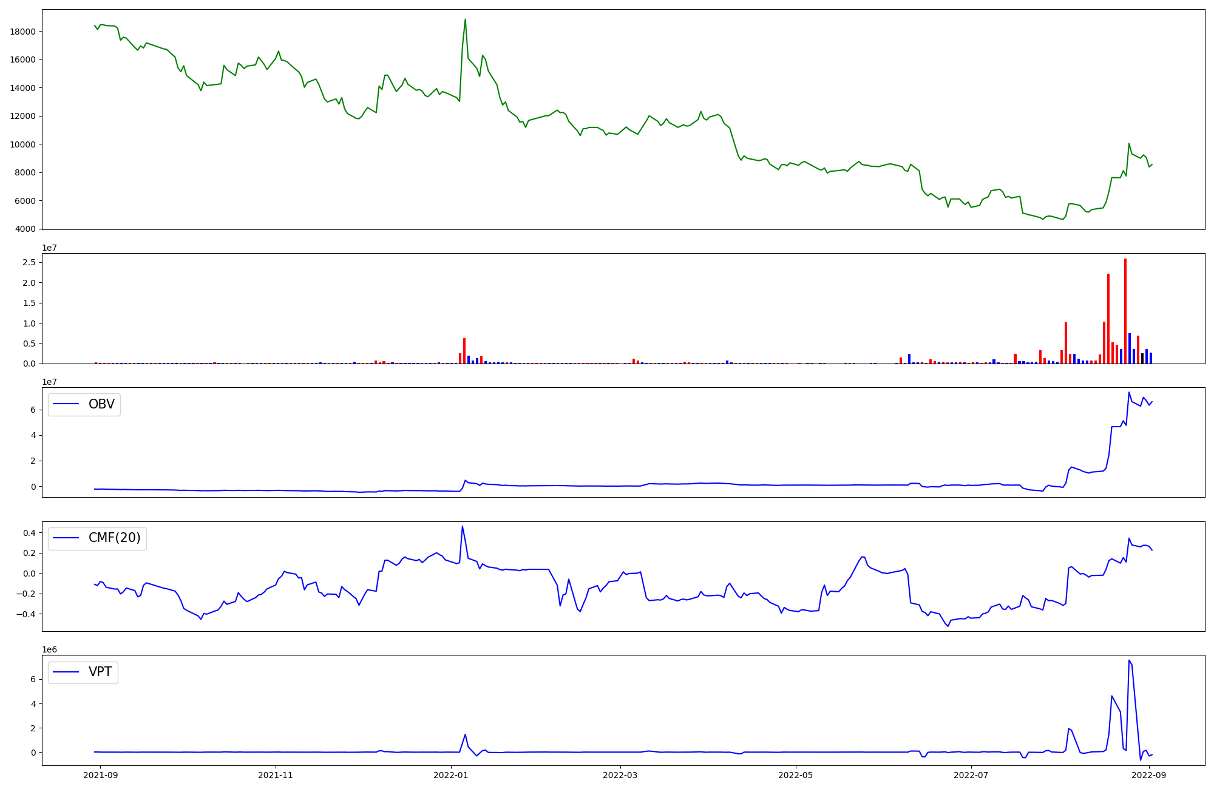Viewport: 1214px width, 789px height.
Task: Click the OBV legend label
Action: click(101, 404)
